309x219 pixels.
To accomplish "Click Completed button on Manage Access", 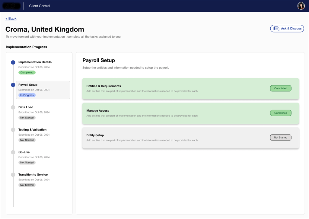I will [x=281, y=113].
